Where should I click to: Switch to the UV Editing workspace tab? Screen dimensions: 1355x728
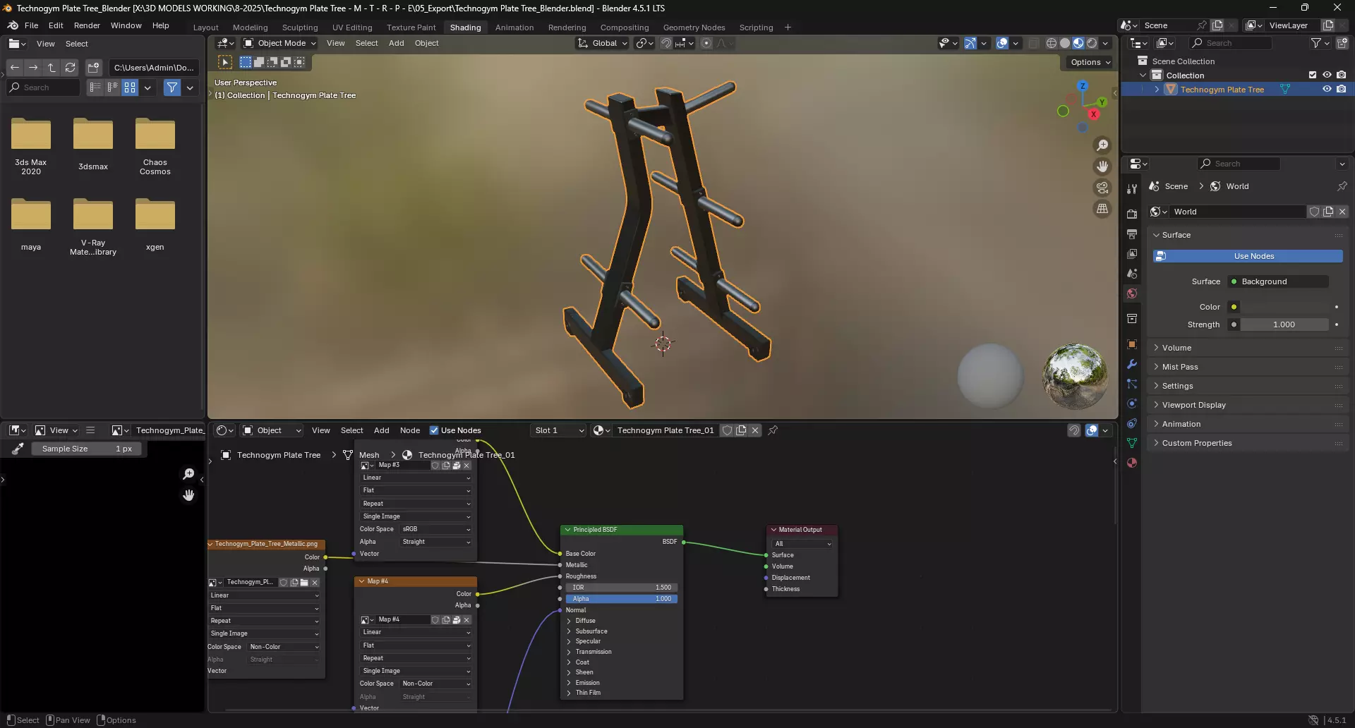coord(351,28)
